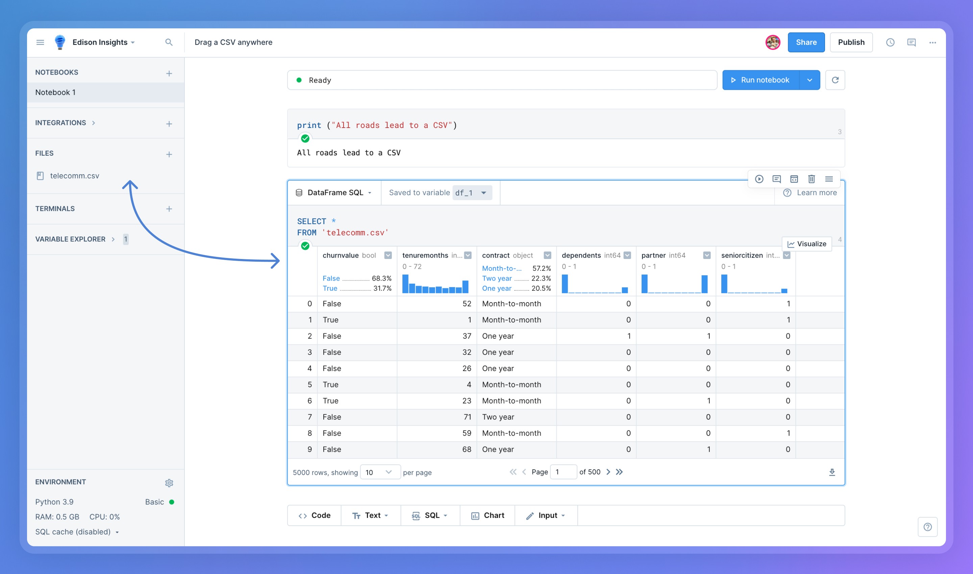This screenshot has width=973, height=574.
Task: Click the 'Ready' kernel status bar
Action: point(502,80)
